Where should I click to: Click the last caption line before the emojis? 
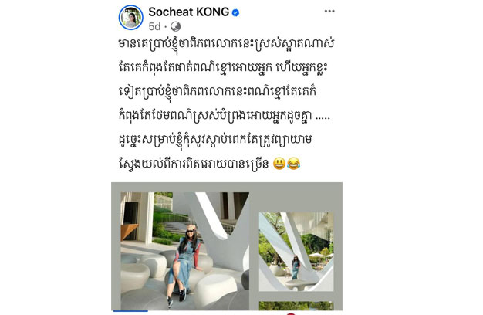coord(194,164)
